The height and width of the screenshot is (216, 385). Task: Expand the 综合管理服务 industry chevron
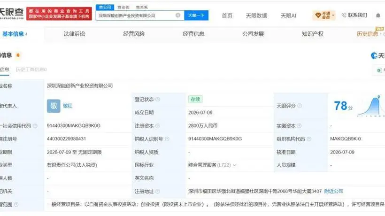(x=234, y=165)
